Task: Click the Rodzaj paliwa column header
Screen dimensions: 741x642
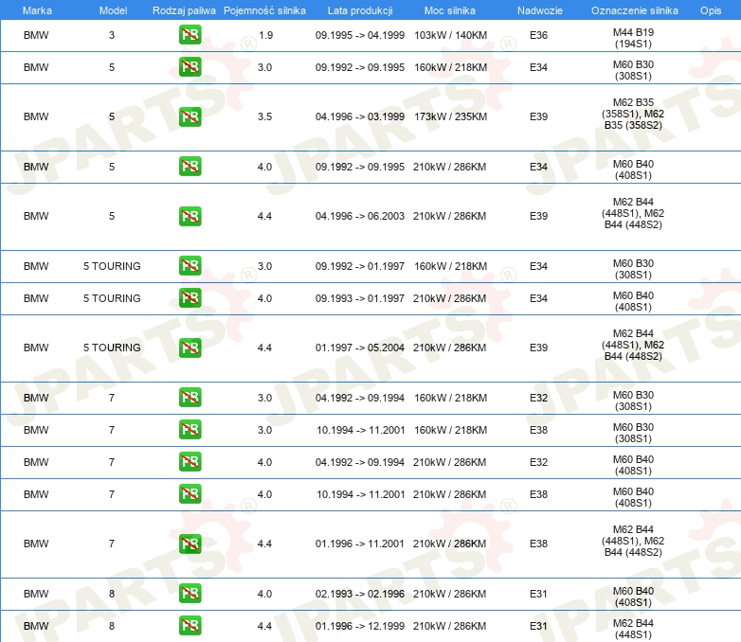Action: coord(184,10)
